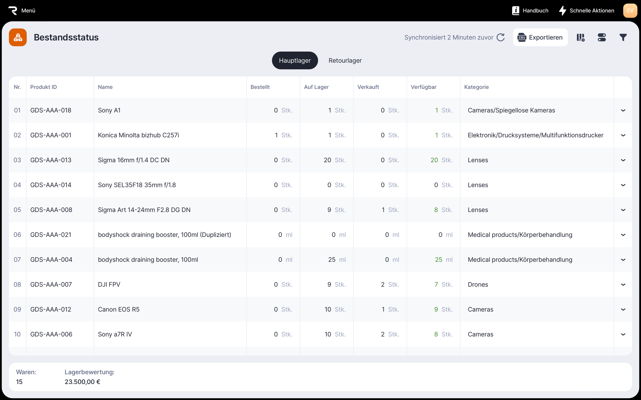The height and width of the screenshot is (400, 641).
Task: Click the Verfügbar column header
Action: click(423, 87)
